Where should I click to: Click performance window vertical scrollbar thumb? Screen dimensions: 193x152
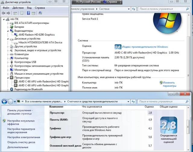click(188, 127)
